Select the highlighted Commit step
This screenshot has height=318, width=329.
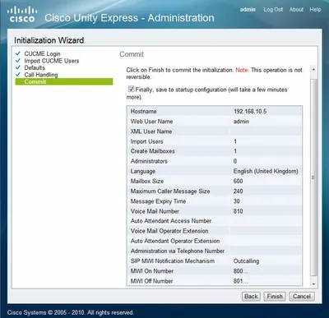tap(64, 81)
